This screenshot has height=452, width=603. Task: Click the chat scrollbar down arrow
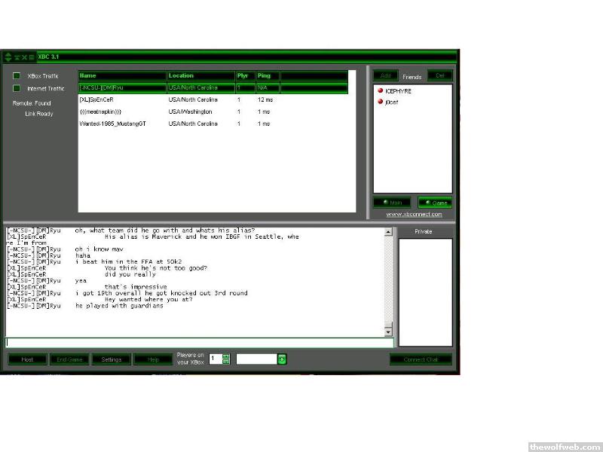click(x=389, y=332)
